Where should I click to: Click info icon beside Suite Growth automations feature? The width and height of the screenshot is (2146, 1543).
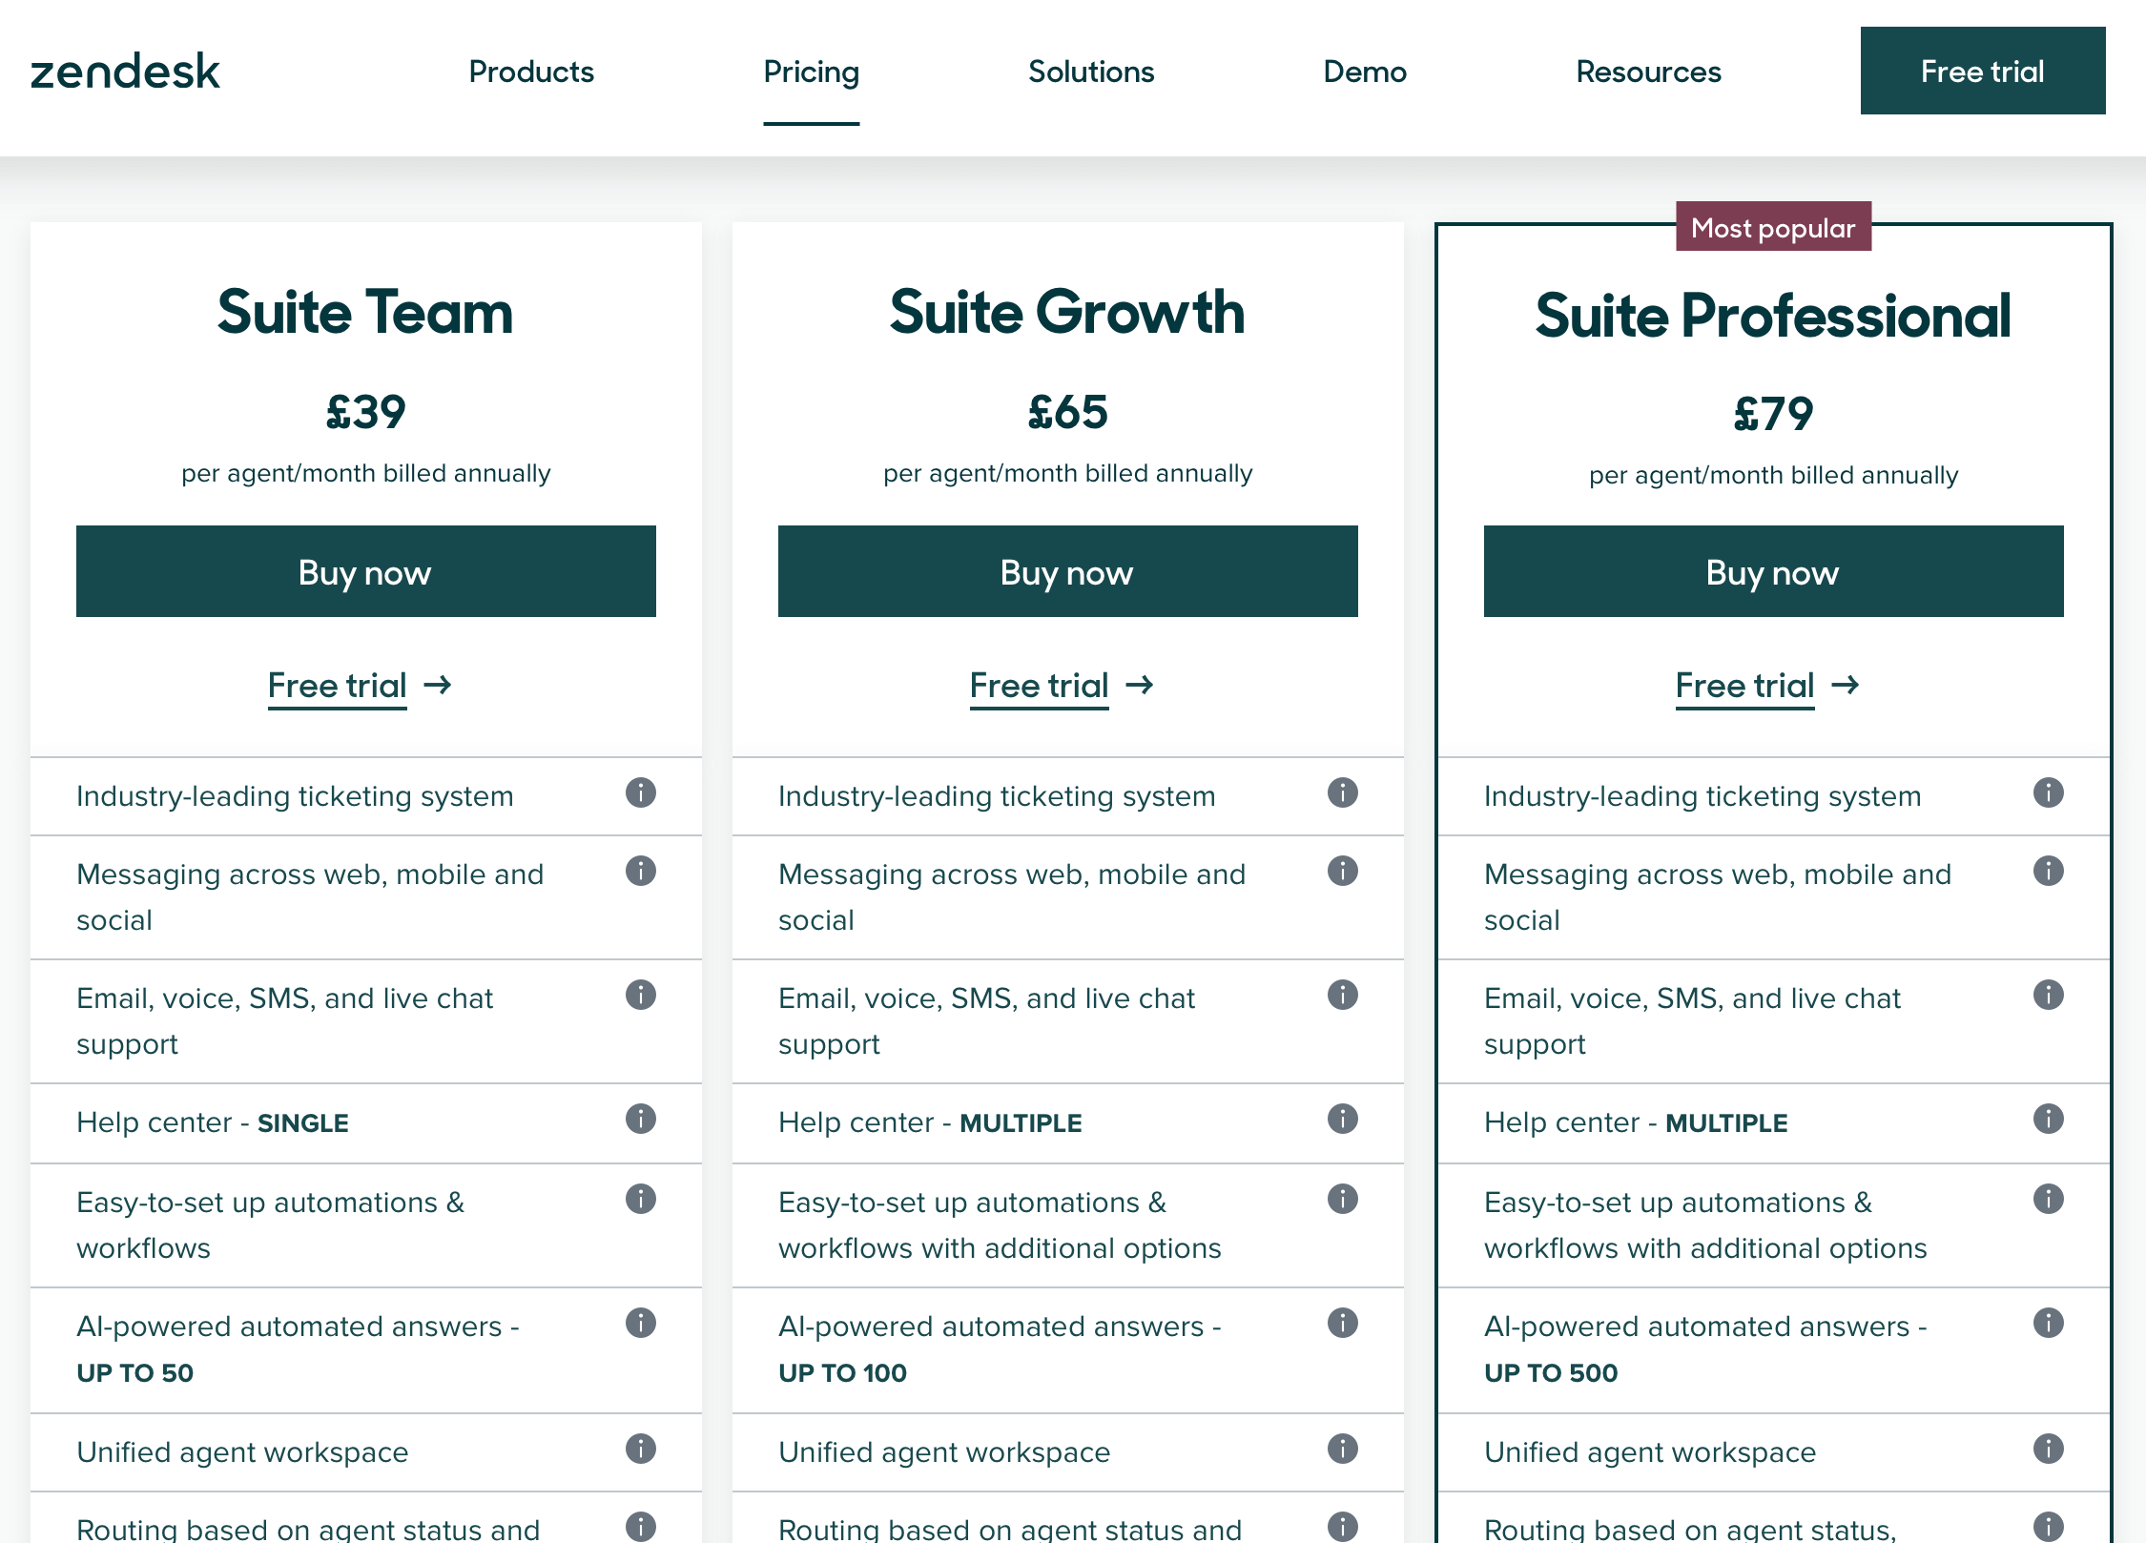pyautogui.click(x=1342, y=1200)
